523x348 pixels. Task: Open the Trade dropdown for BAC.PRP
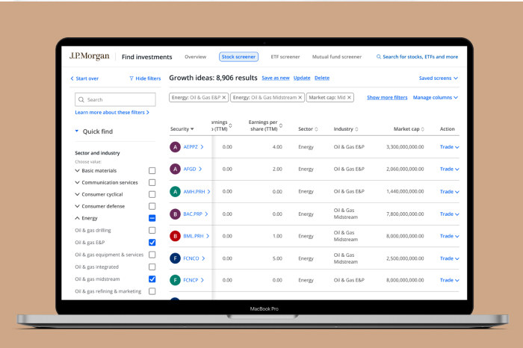click(449, 214)
